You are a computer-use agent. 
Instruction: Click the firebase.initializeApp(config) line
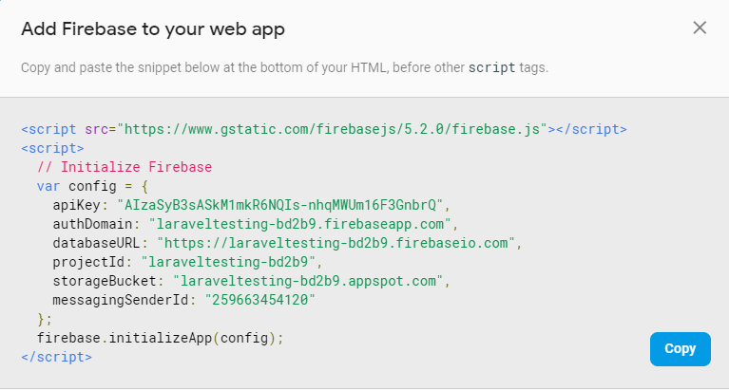coord(161,338)
